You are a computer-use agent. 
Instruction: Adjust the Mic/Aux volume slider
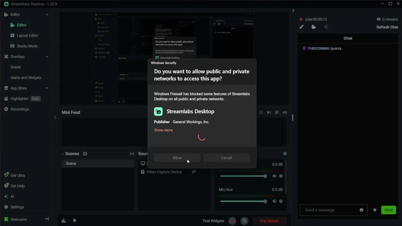pos(243,201)
